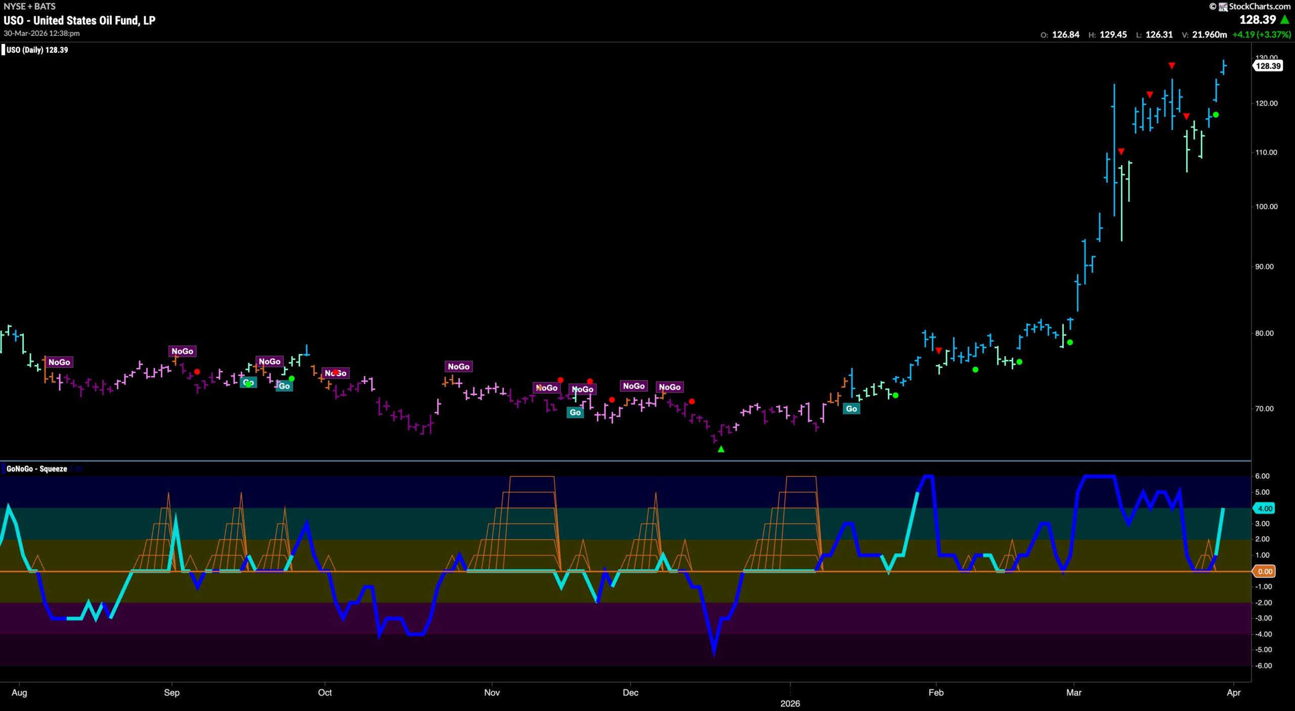This screenshot has height=711, width=1295.
Task: Click the low value 126.31
Action: pos(1159,35)
